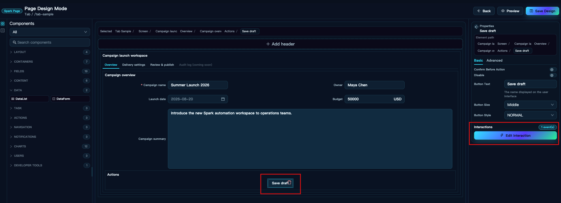Click the Search components field

pyautogui.click(x=50, y=42)
